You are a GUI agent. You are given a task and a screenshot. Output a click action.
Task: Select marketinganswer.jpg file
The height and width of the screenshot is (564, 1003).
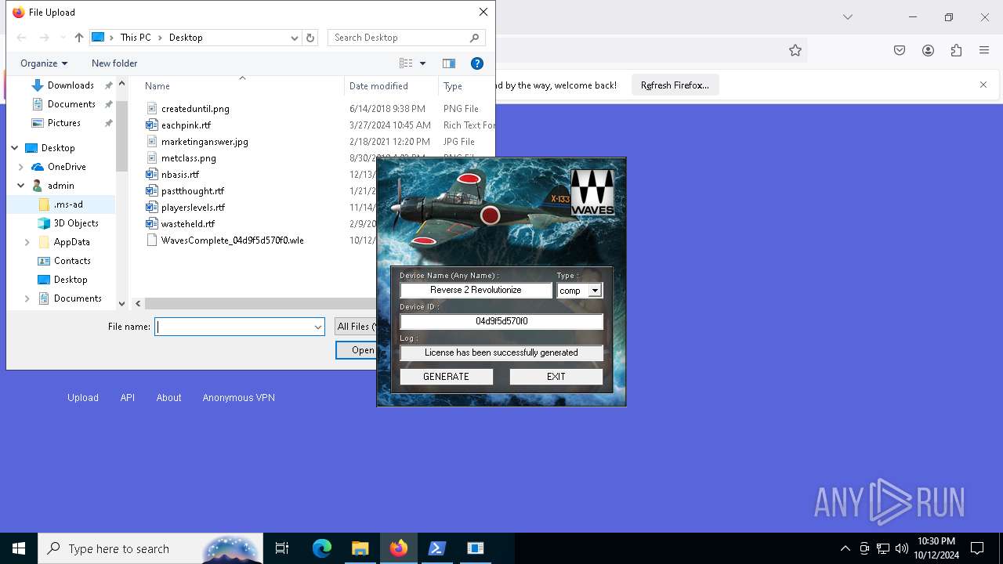(205, 142)
